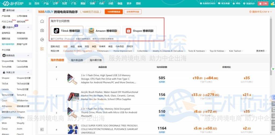
Task: Open 蓝海商品 in left sidebar
Action: pyautogui.click(x=6, y=33)
